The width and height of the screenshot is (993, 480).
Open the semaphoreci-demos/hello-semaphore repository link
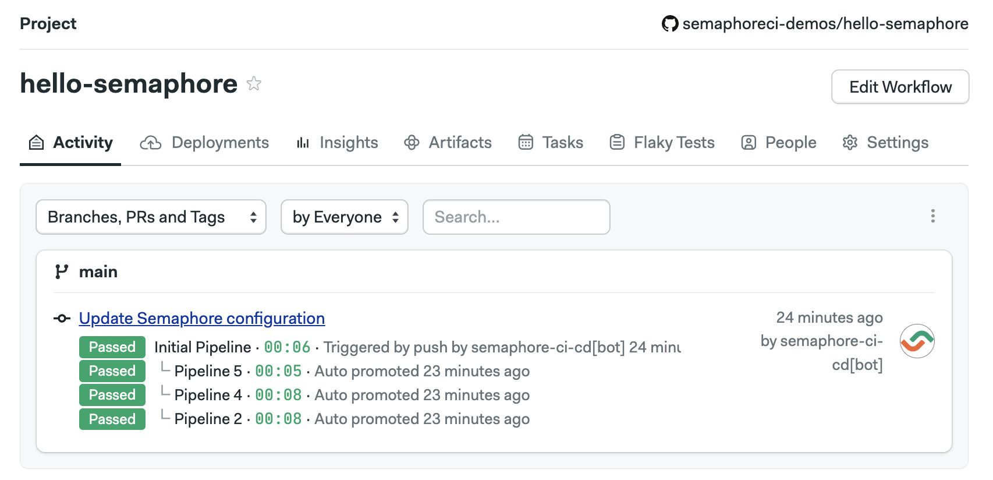coord(825,24)
